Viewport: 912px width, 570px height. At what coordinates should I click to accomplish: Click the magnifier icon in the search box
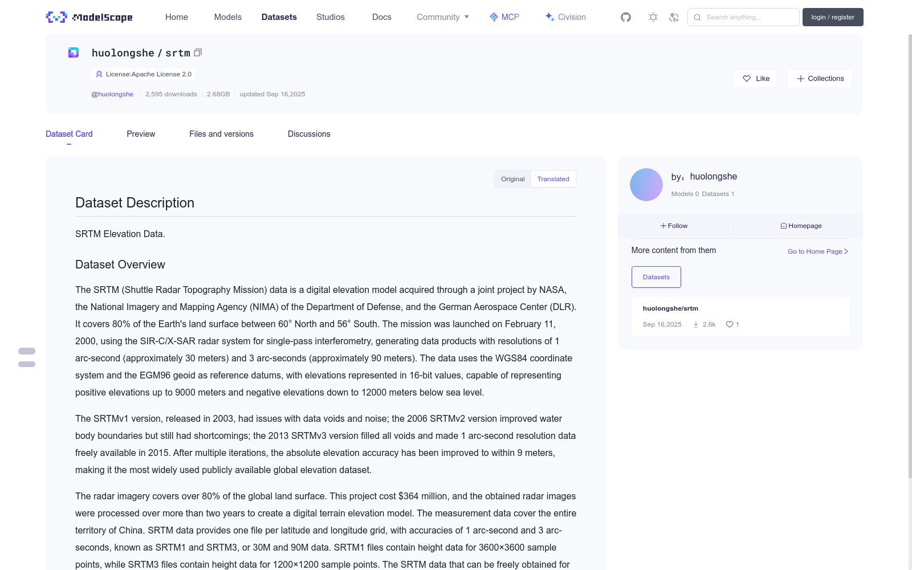click(697, 17)
